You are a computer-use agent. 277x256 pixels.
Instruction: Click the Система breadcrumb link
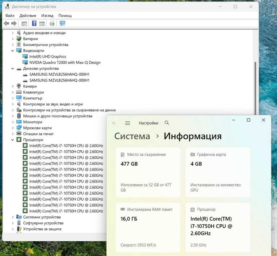[x=132, y=136]
